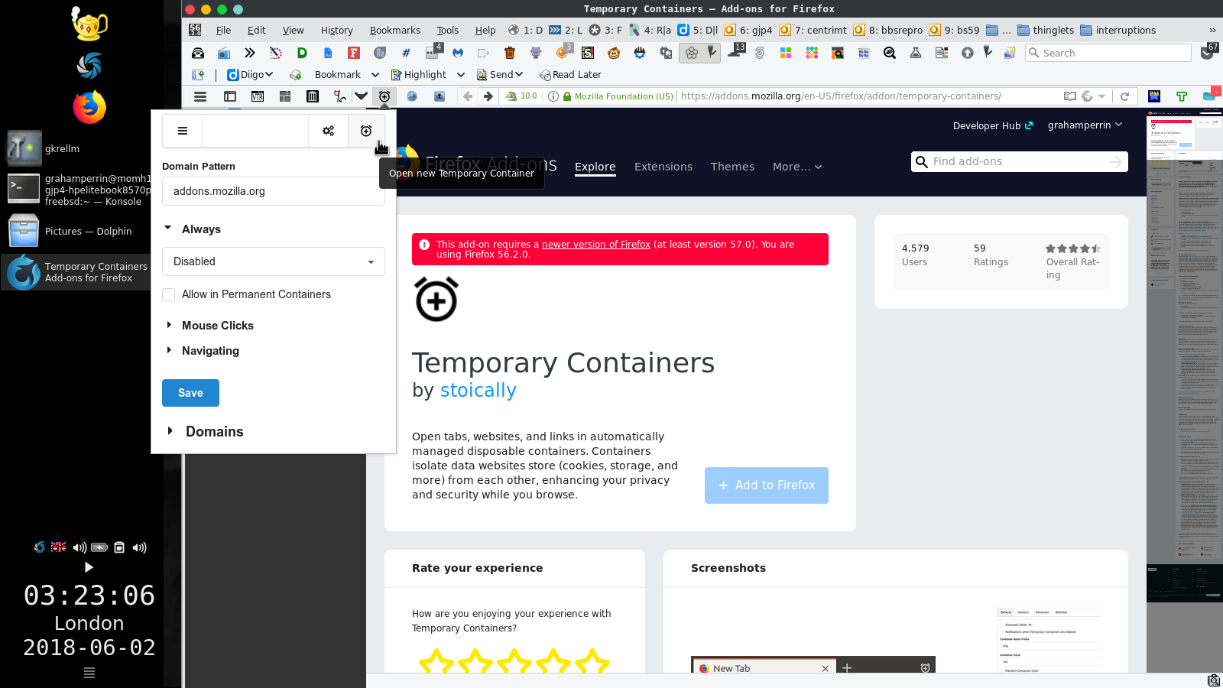
Task: Open the More… dropdown on the add-ons site
Action: point(797,167)
